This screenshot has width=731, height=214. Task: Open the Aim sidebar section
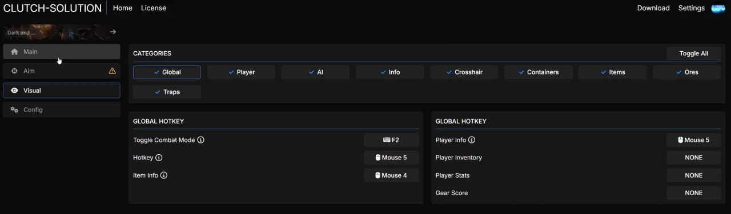[62, 71]
